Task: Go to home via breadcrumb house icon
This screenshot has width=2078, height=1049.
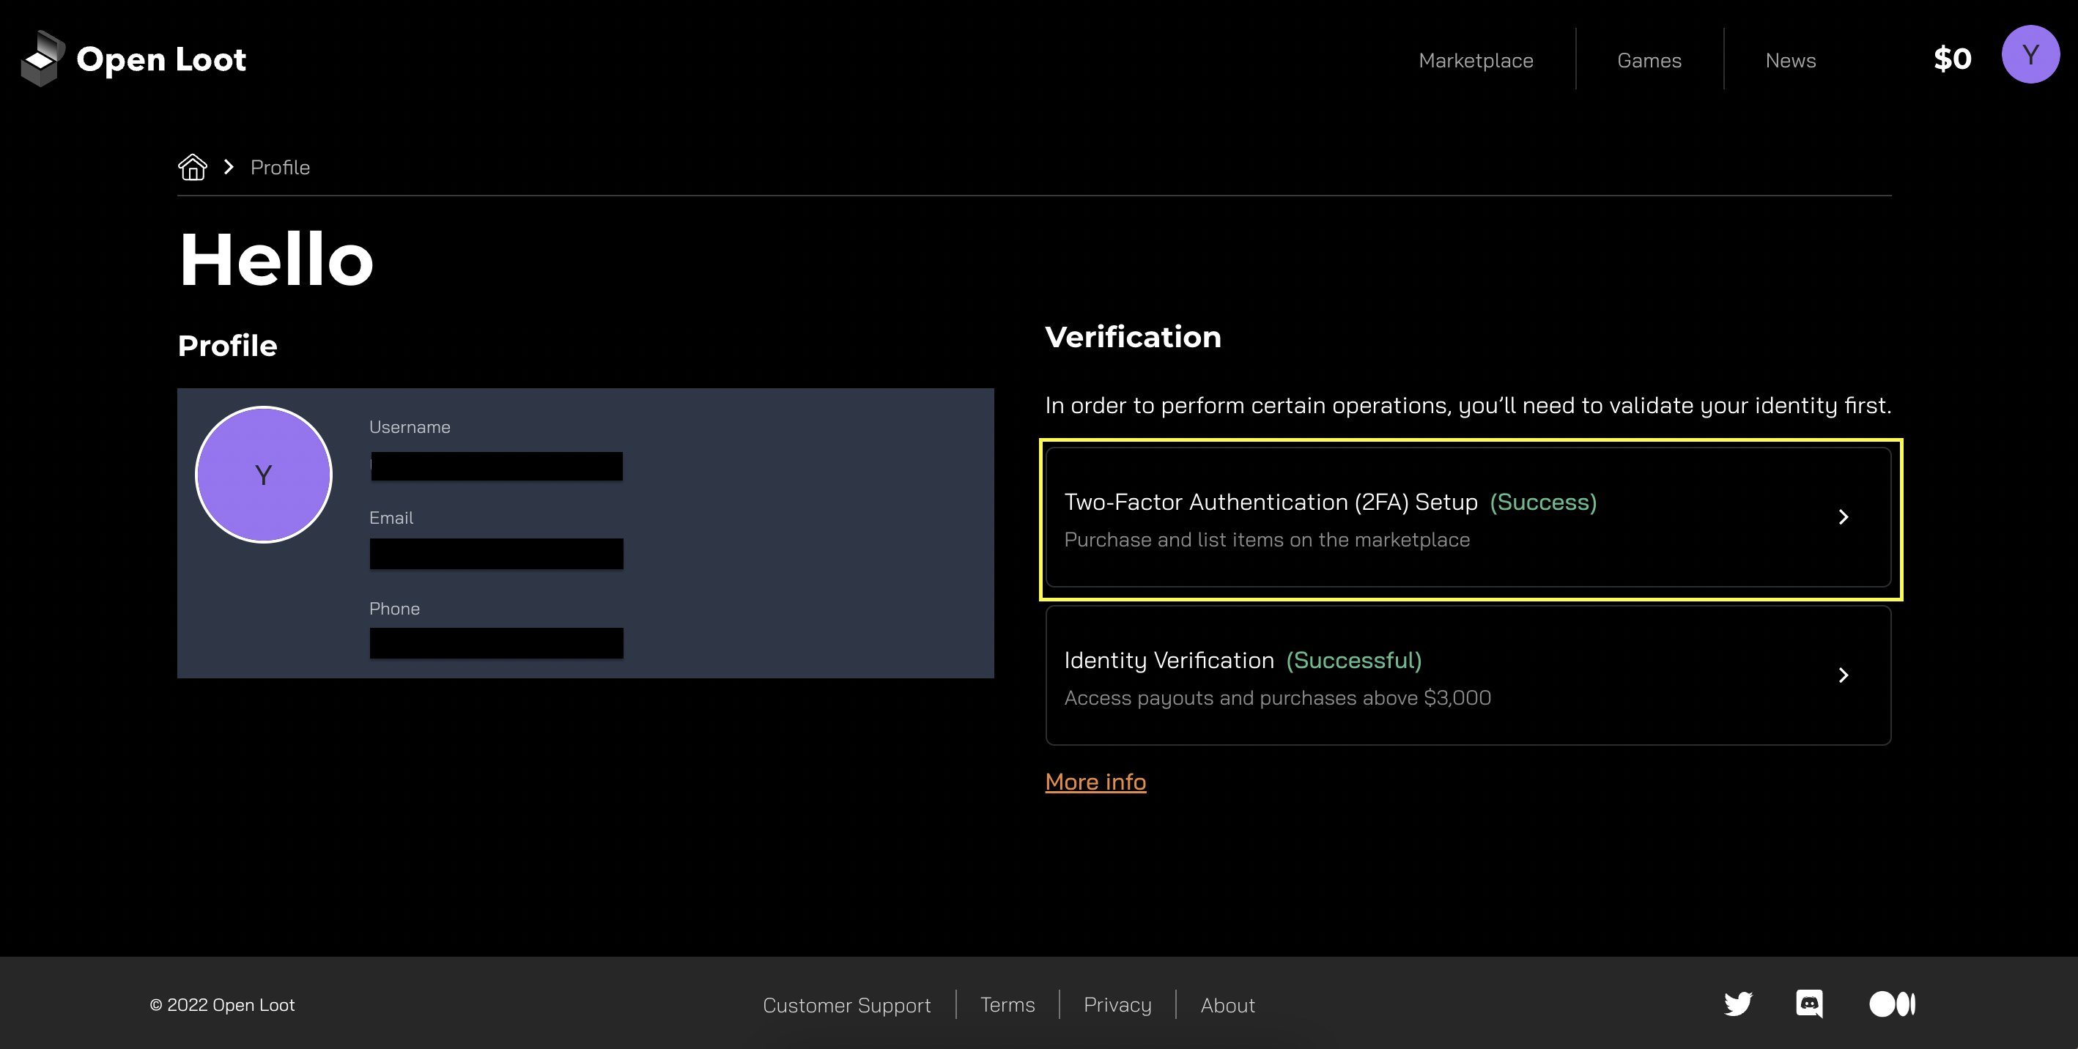Action: pyautogui.click(x=193, y=167)
